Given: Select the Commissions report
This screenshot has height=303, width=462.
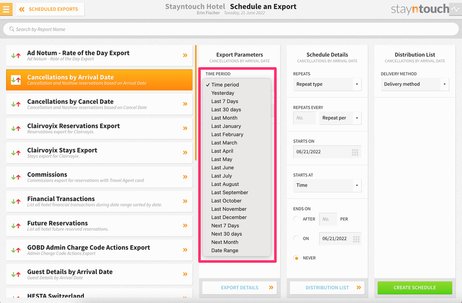Looking at the screenshot, I should (99, 177).
